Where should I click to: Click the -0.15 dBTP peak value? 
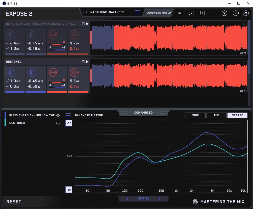35,43
